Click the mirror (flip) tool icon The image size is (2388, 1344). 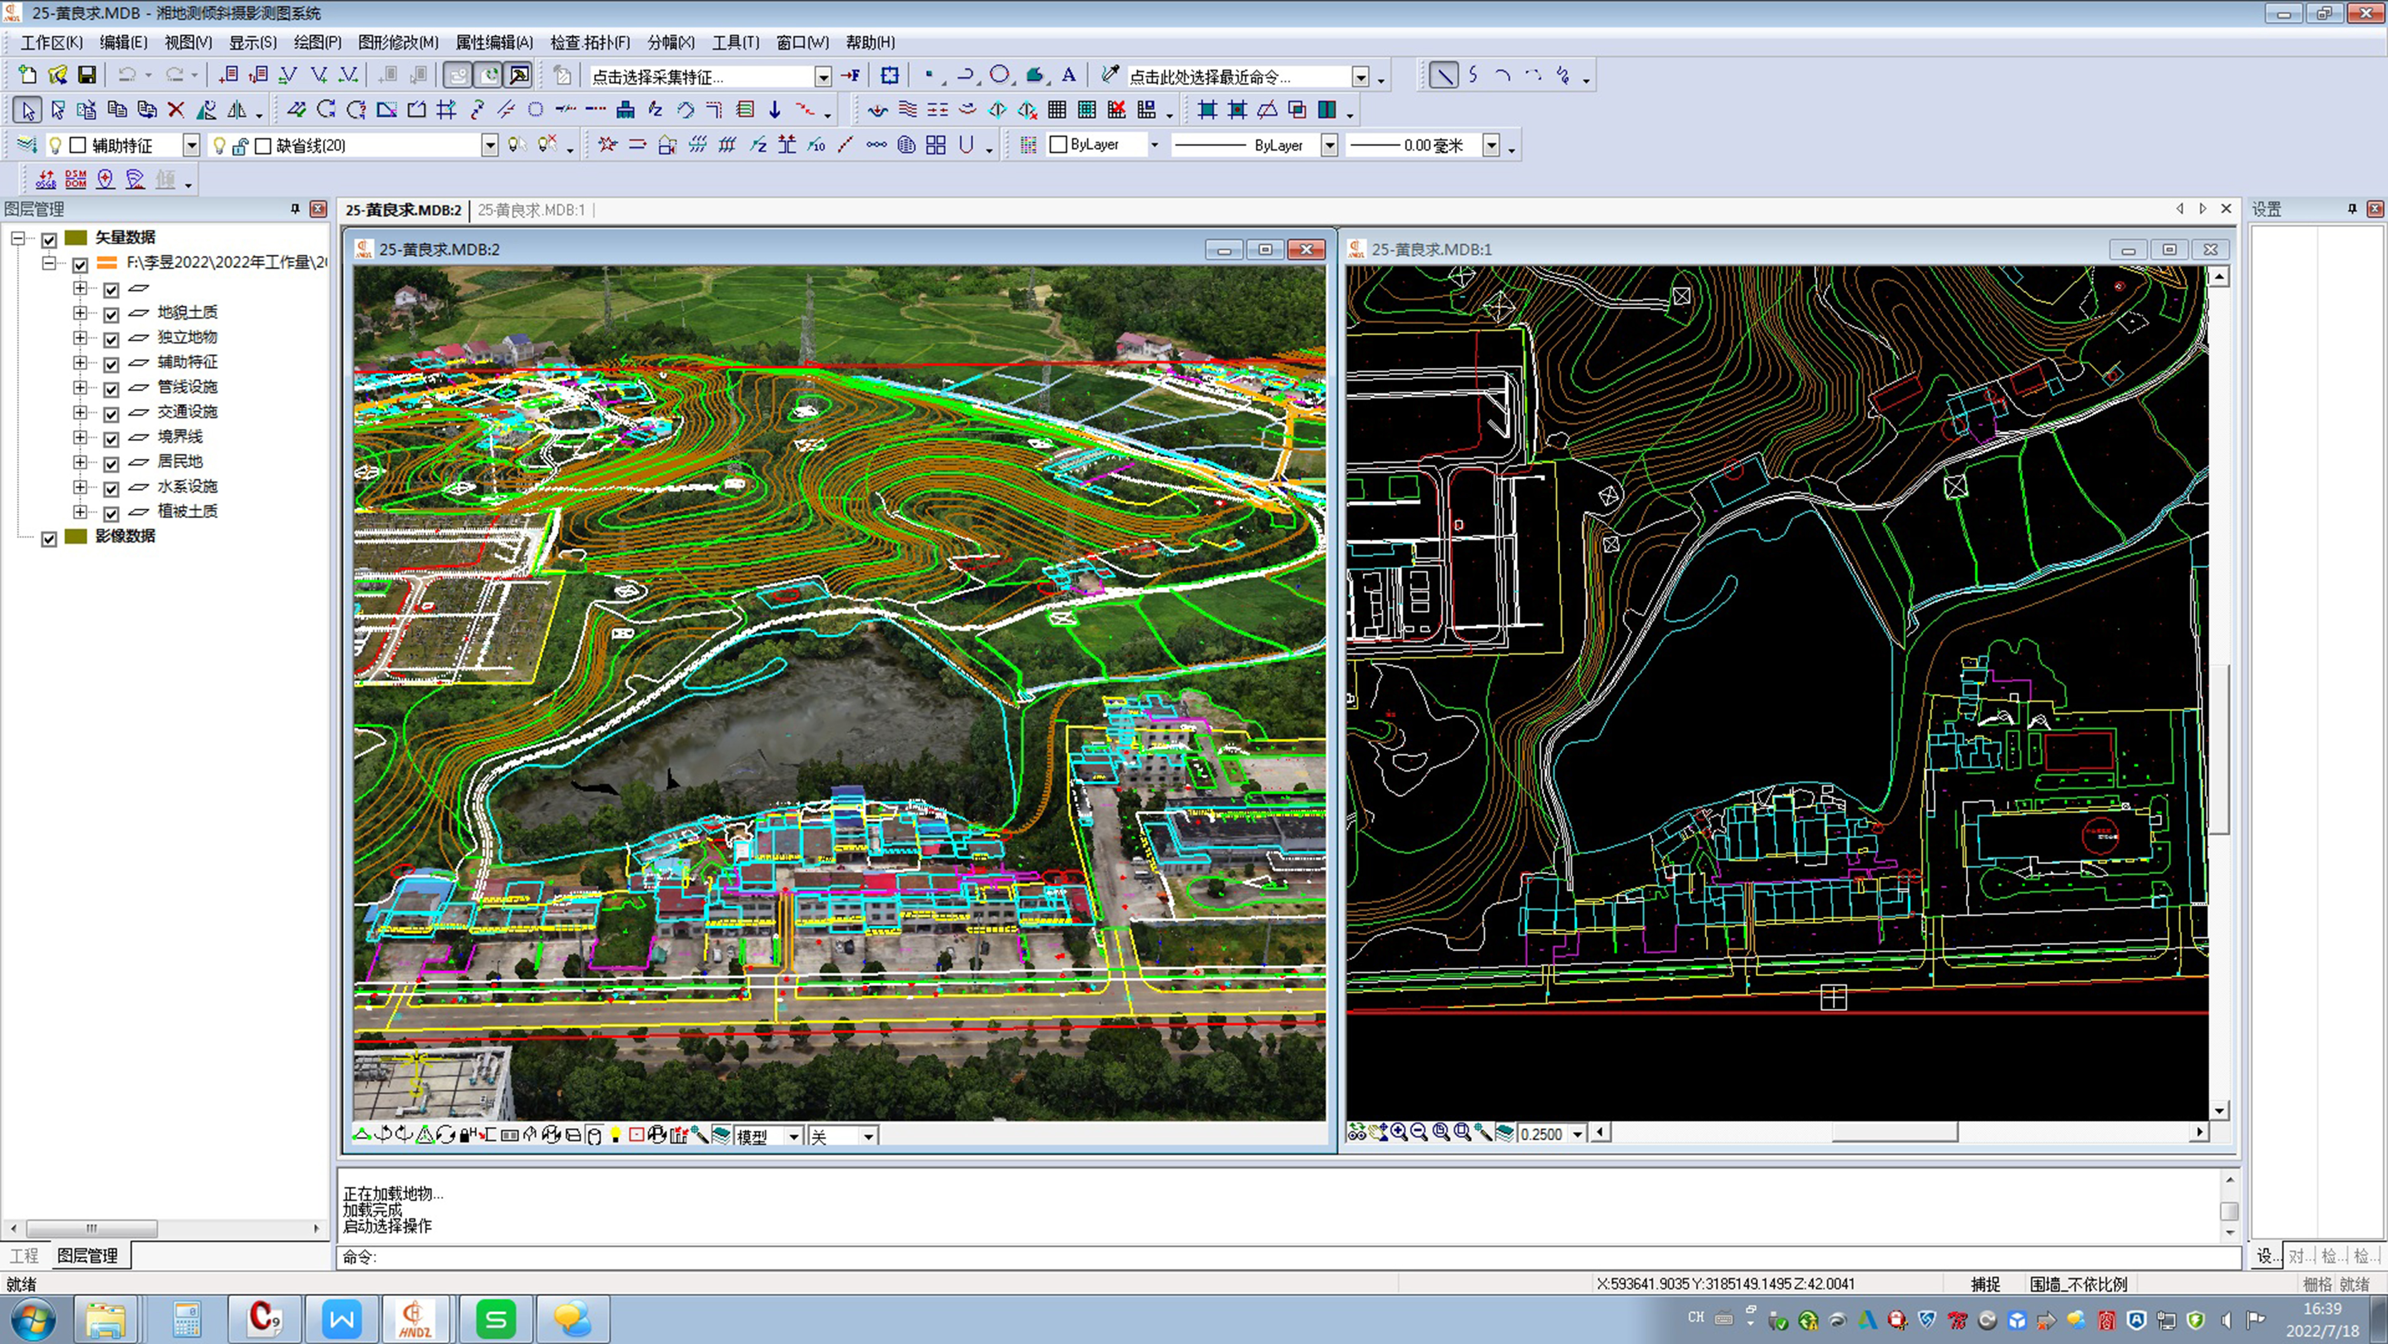pyautogui.click(x=237, y=110)
